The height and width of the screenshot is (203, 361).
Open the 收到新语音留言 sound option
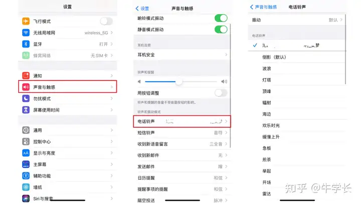point(182,144)
